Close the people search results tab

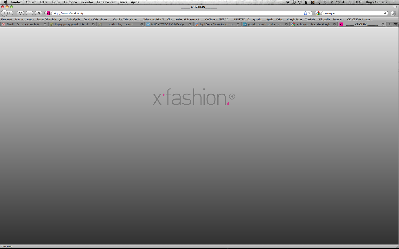tap(286, 24)
